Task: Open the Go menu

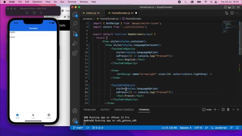Action: tap(55, 2)
